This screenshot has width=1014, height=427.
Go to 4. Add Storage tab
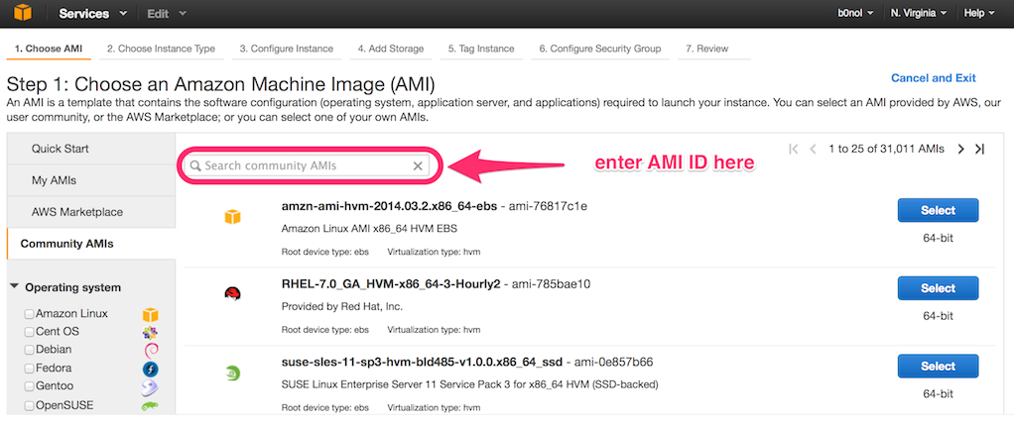pos(391,49)
